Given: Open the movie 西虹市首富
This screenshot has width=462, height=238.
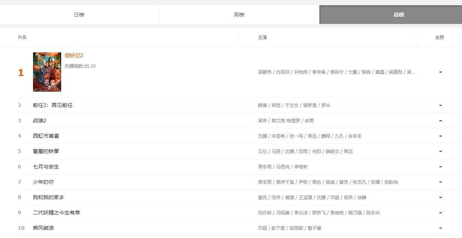Looking at the screenshot, I should (x=46, y=136).
